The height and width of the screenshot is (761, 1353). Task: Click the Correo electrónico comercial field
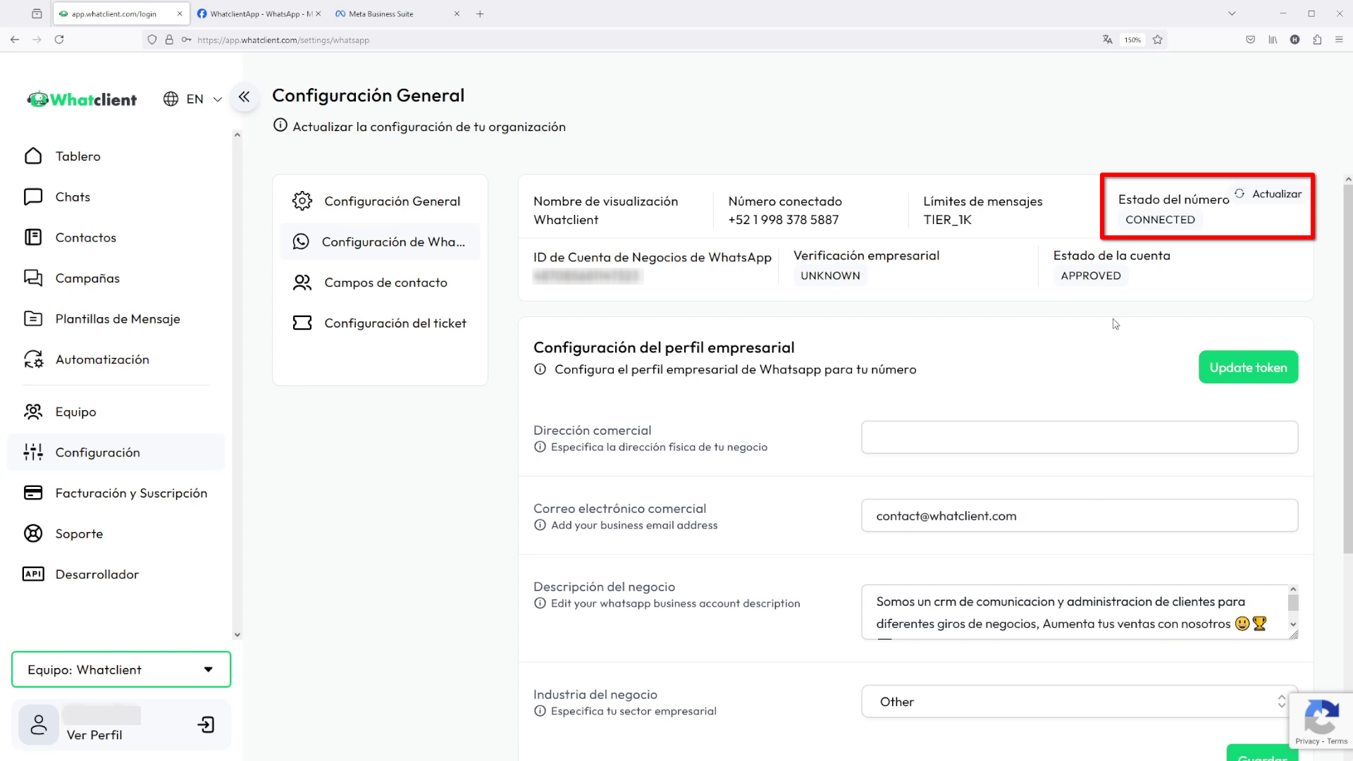[x=1080, y=516]
